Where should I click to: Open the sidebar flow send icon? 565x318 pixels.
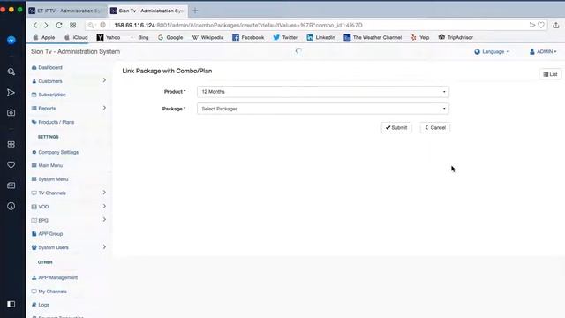click(11, 93)
